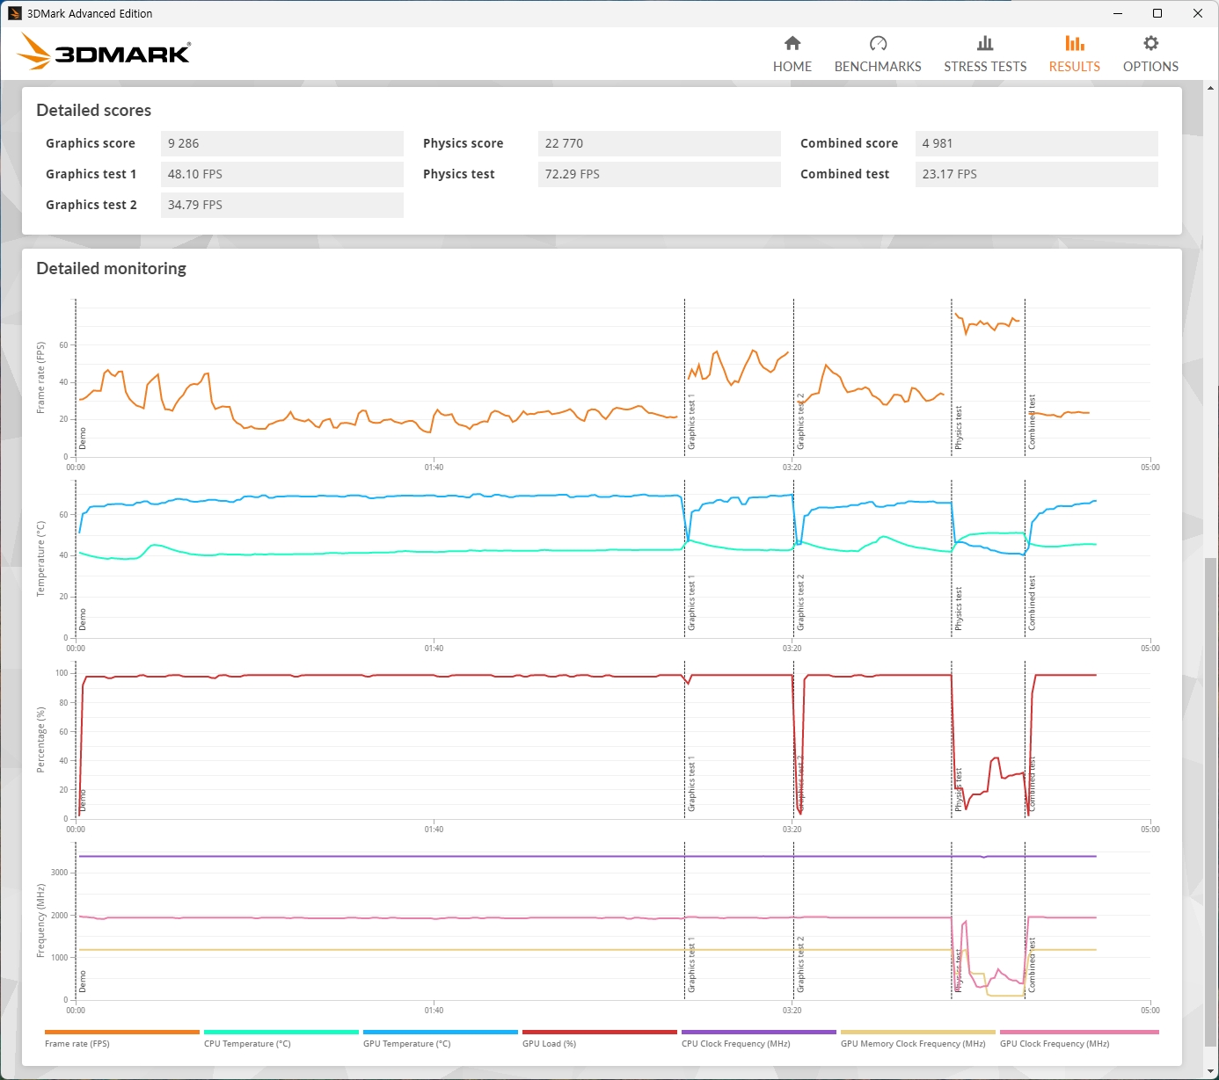This screenshot has width=1219, height=1080.
Task: Select the Combined score value 4 981
Action: point(1036,143)
